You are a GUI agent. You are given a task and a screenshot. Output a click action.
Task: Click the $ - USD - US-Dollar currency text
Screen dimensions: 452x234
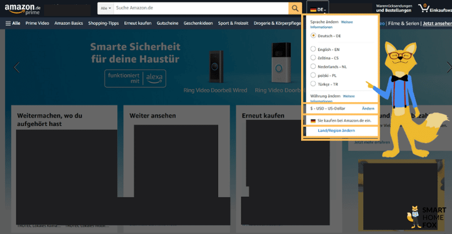point(328,109)
